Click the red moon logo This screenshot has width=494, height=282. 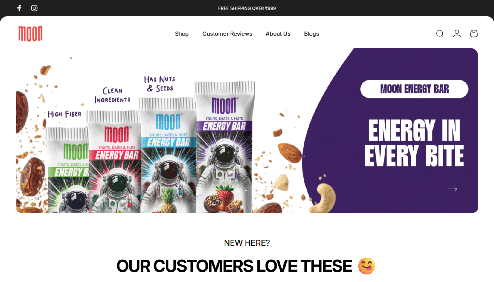coord(31,33)
